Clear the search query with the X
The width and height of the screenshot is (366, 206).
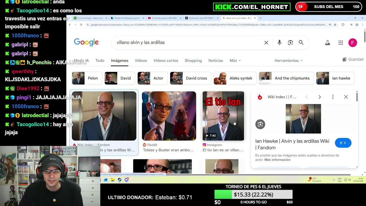coord(266,43)
